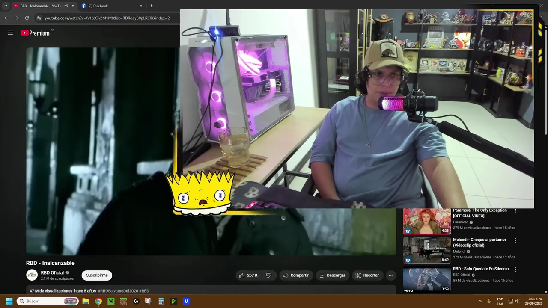Viewport: 548px width, 308px height.
Task: Launch Minecraft grass block icon in taskbar
Action: click(x=123, y=301)
